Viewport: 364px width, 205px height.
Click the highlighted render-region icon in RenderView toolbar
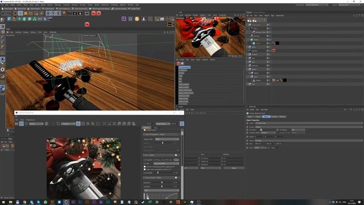78,124
